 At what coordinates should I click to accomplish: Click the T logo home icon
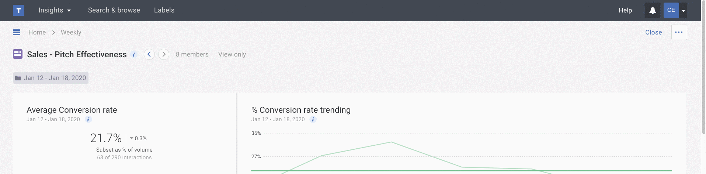tap(18, 10)
